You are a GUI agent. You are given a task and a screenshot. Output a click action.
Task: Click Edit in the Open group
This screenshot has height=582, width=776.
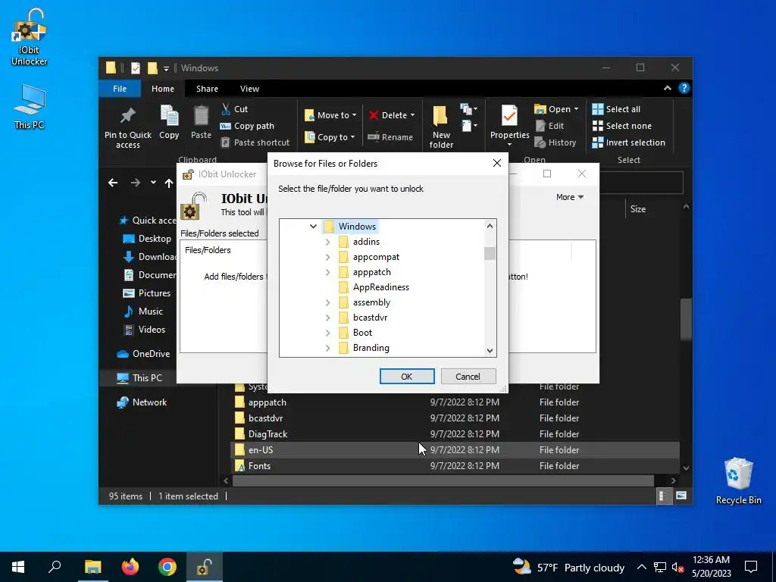coord(549,126)
